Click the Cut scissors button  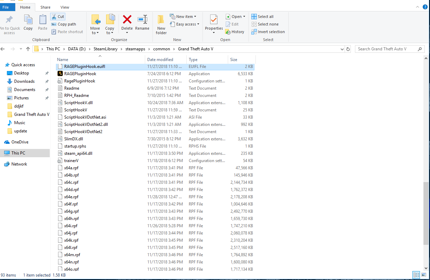(x=57, y=17)
